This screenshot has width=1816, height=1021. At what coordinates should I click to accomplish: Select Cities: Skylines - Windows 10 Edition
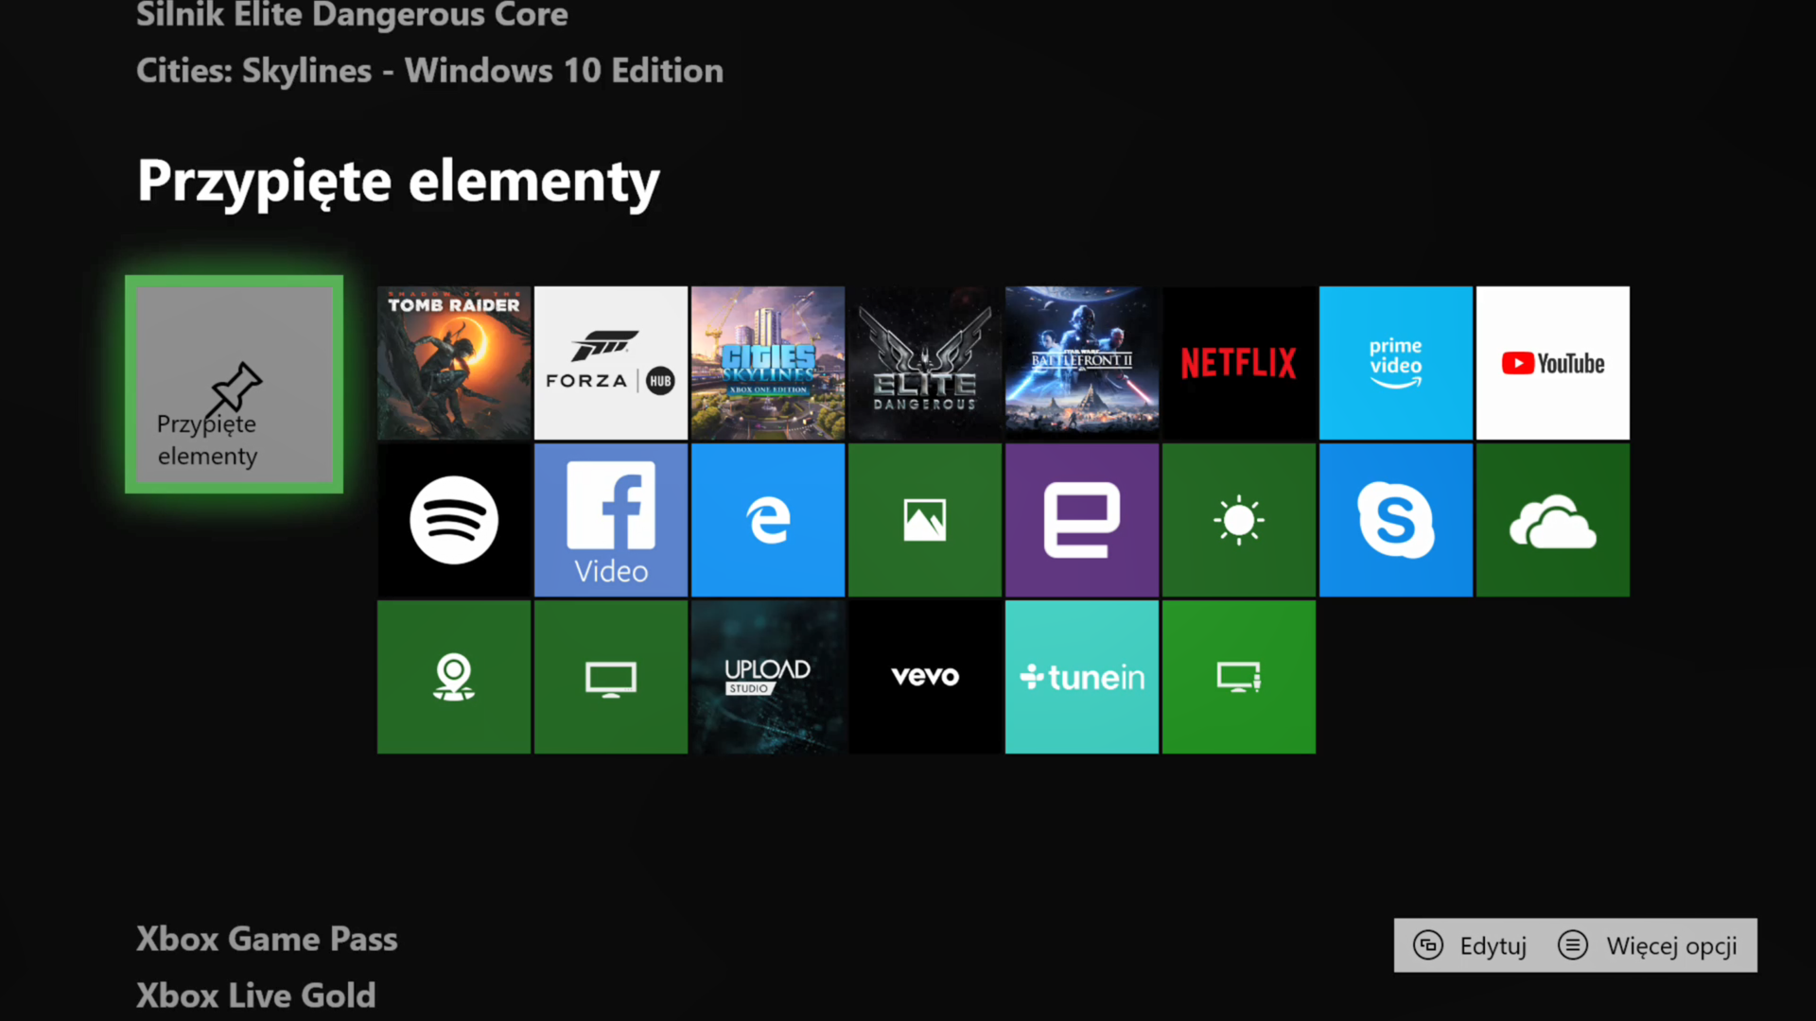tap(429, 71)
